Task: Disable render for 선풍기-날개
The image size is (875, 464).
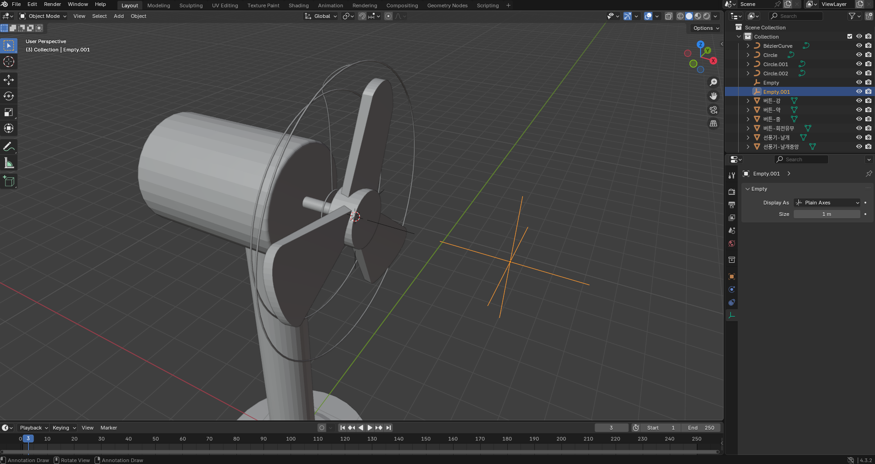Action: [x=868, y=137]
